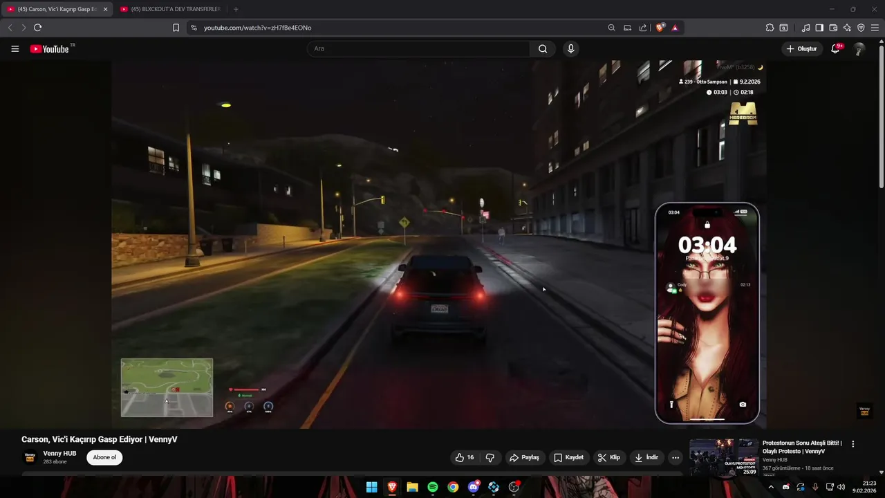The width and height of the screenshot is (885, 498).
Task: Open the tab search toolbar icon
Action: click(783, 28)
